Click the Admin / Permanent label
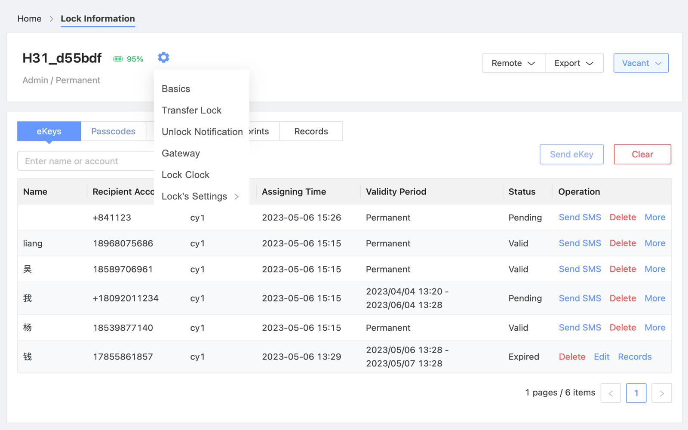 click(x=61, y=80)
